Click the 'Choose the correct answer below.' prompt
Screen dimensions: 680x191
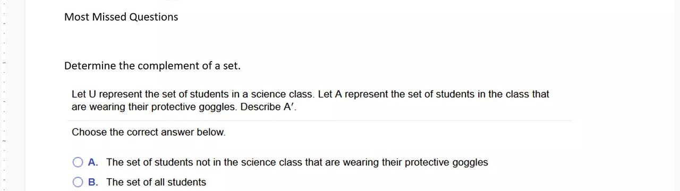149,132
